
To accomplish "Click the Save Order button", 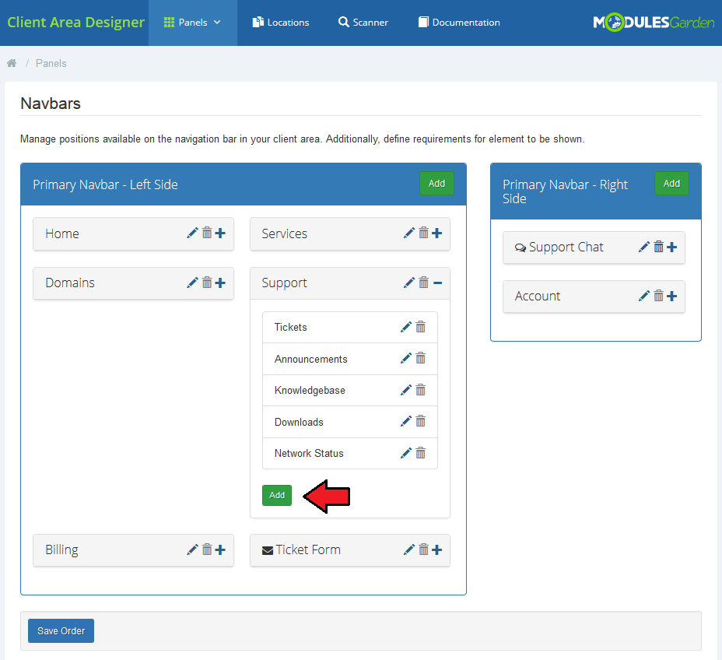I will (x=61, y=630).
